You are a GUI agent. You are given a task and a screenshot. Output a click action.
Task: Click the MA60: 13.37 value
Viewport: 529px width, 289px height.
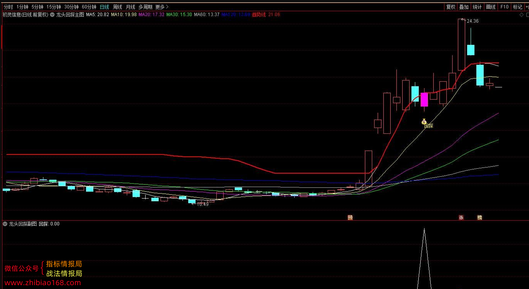pyautogui.click(x=207, y=15)
